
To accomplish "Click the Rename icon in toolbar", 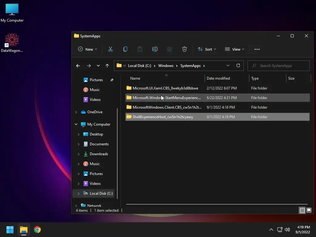I will pyautogui.click(x=155, y=49).
